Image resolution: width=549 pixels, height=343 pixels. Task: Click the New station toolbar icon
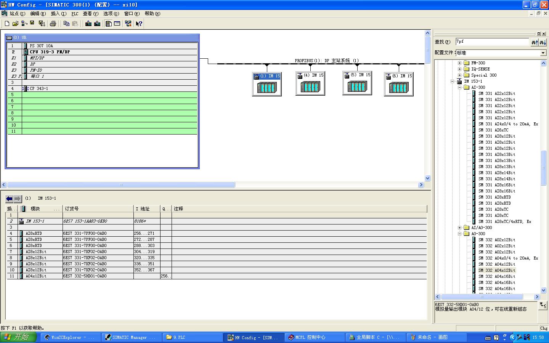(7, 24)
